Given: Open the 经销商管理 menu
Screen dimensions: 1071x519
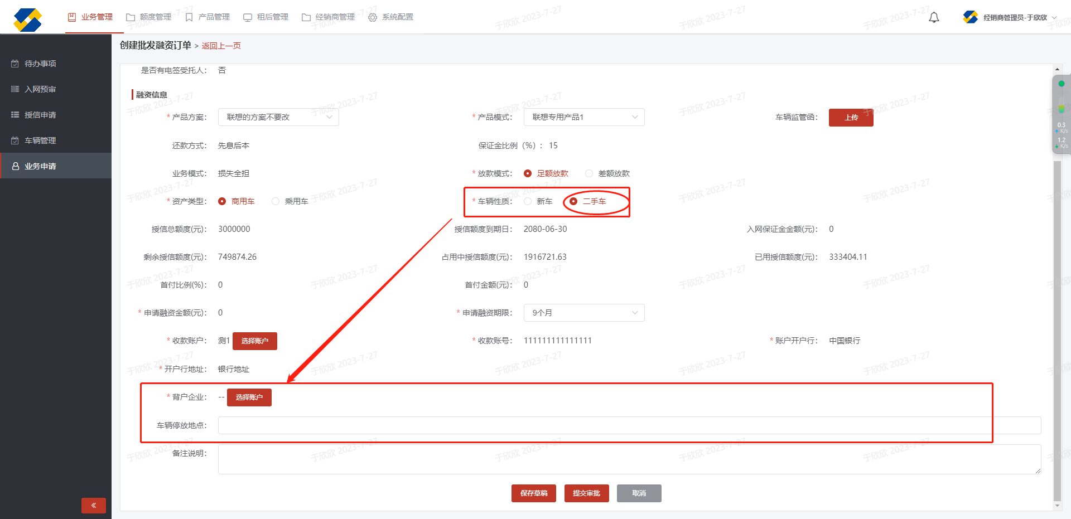Looking at the screenshot, I should point(329,17).
